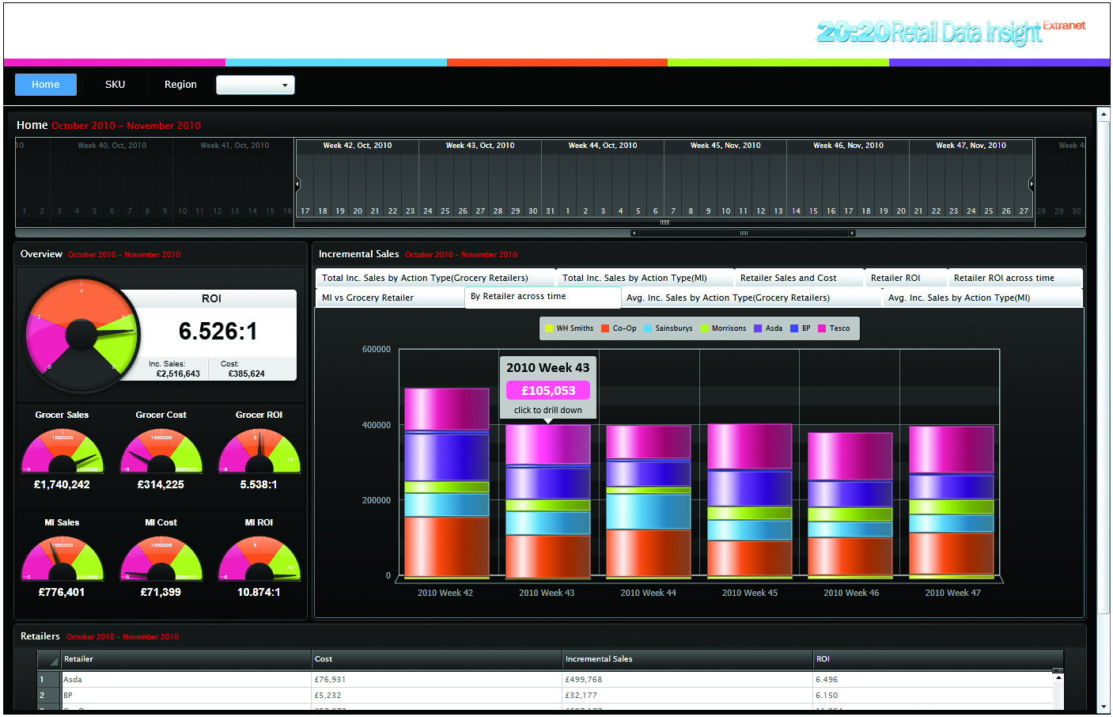
Task: Click the 2010 Week 46 stacked bar
Action: [x=850, y=505]
